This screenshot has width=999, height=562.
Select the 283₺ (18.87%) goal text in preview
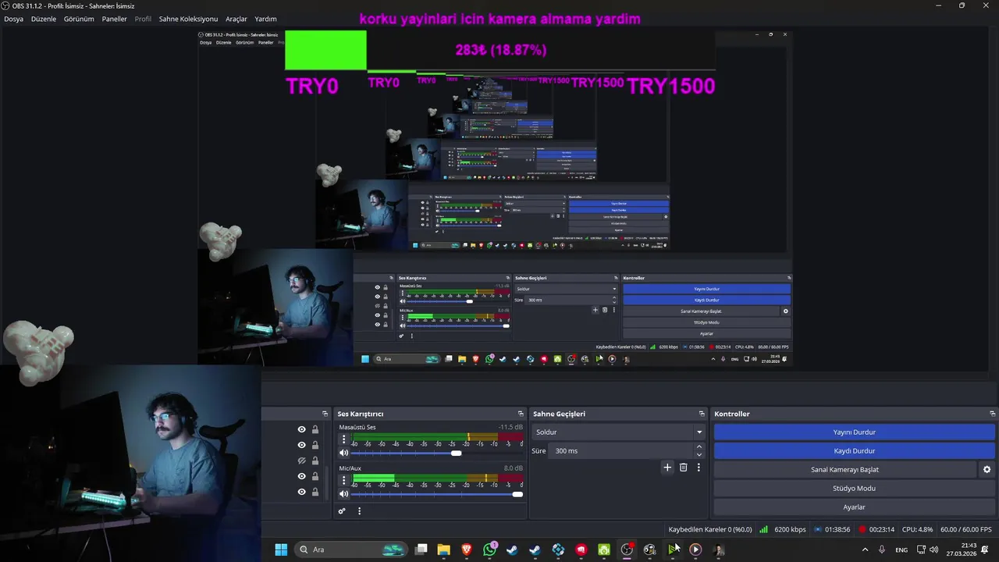[500, 50]
